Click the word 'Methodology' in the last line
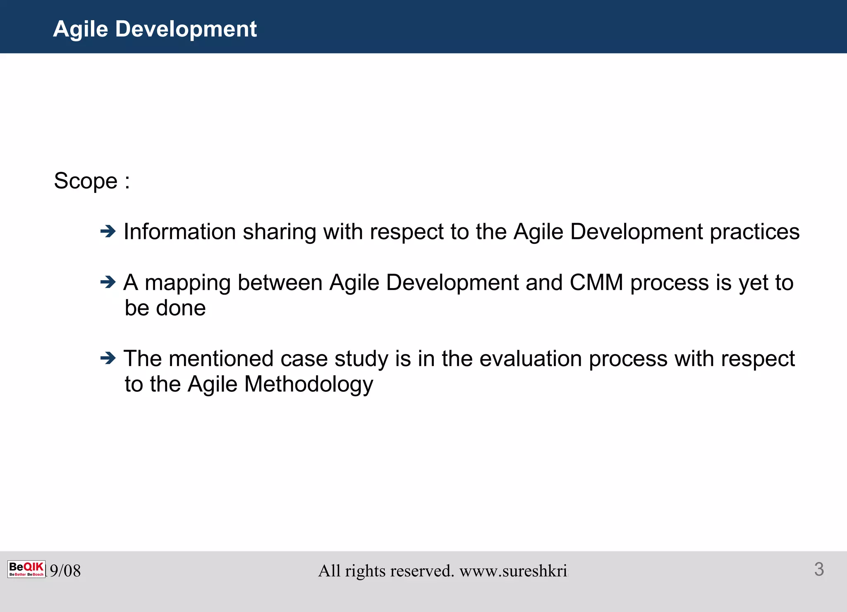Image resolution: width=847 pixels, height=612 pixels. click(309, 384)
